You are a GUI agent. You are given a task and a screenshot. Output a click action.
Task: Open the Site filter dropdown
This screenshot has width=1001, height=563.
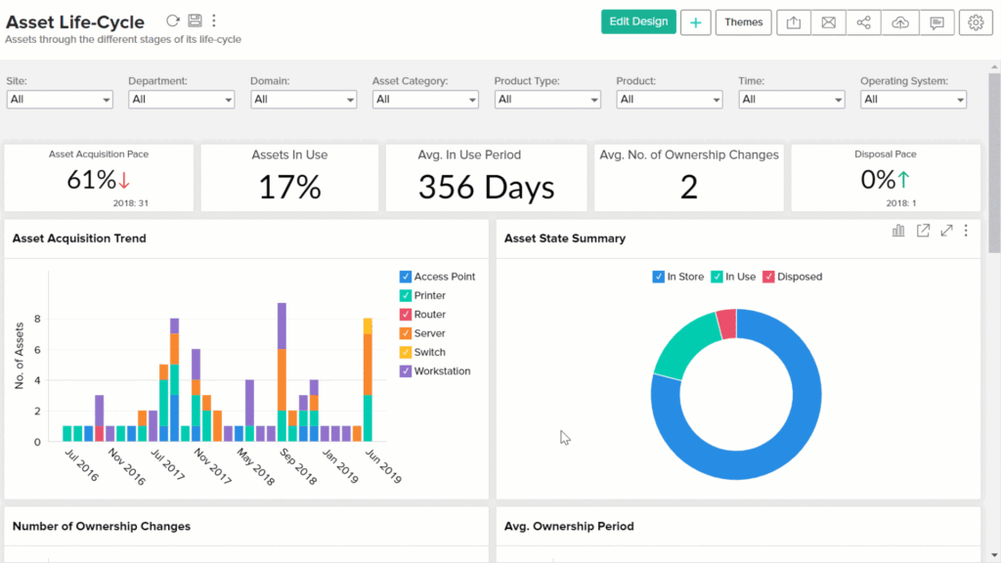[x=59, y=99]
